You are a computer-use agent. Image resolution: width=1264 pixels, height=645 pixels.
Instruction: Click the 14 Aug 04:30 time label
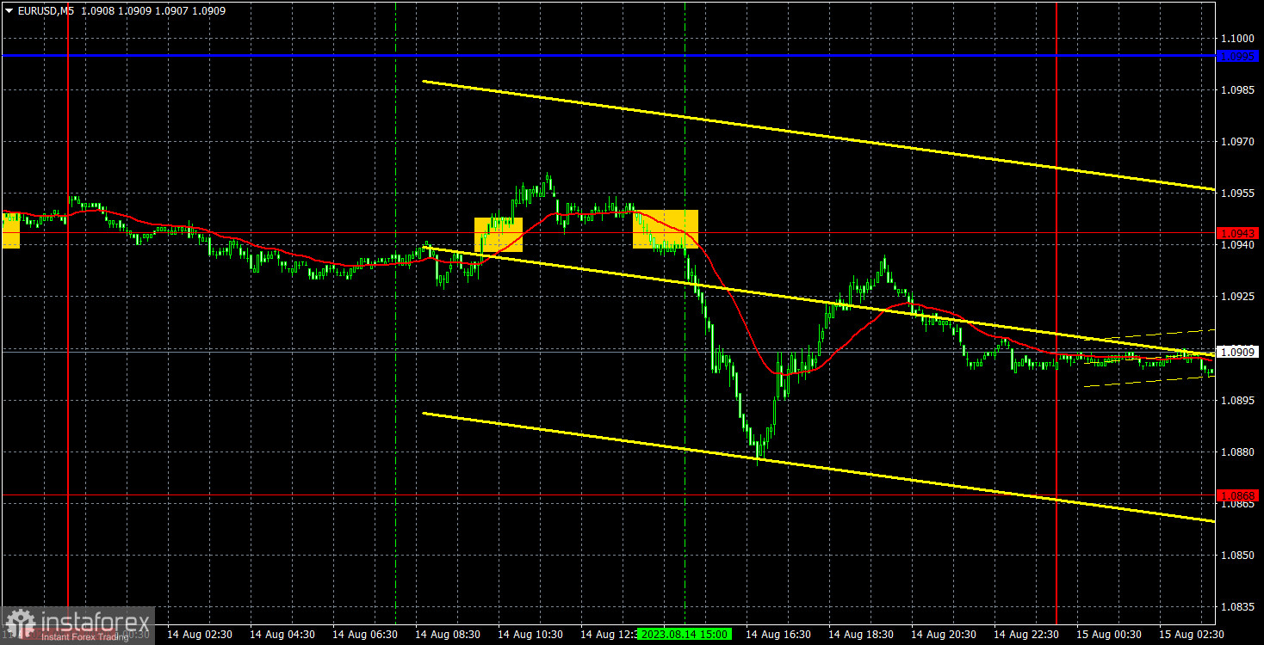(x=282, y=634)
